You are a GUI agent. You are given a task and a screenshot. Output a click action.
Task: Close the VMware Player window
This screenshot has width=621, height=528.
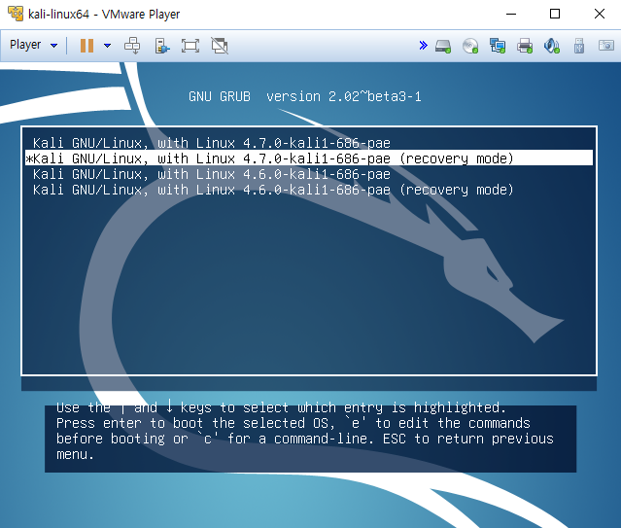coord(600,14)
